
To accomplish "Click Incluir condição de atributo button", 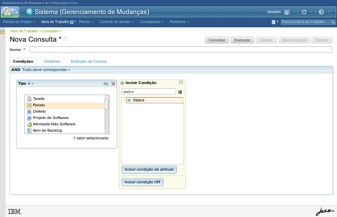I will pos(149,170).
